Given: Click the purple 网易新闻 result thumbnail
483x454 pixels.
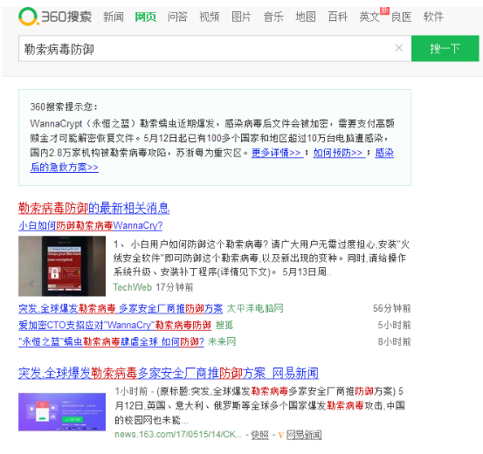Looking at the screenshot, I should (x=62, y=412).
